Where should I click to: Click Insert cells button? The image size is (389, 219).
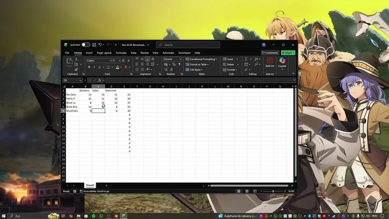228,59
